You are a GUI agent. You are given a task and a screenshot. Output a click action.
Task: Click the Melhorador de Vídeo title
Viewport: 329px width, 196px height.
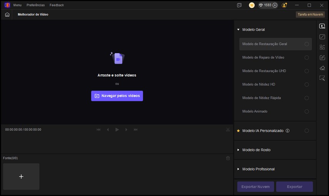(33, 15)
